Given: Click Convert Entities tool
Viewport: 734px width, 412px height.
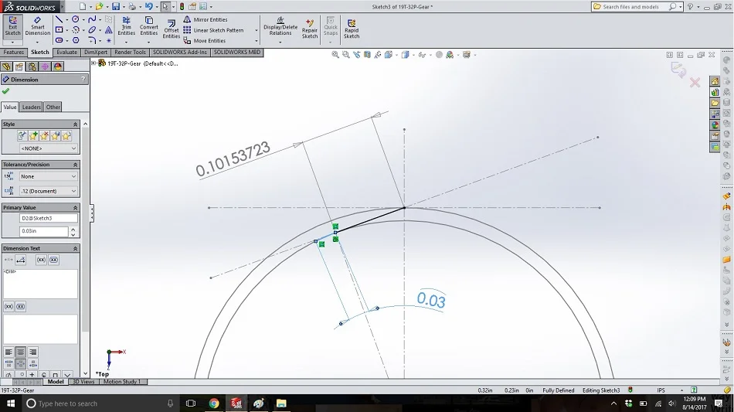Looking at the screenshot, I should pos(149,26).
